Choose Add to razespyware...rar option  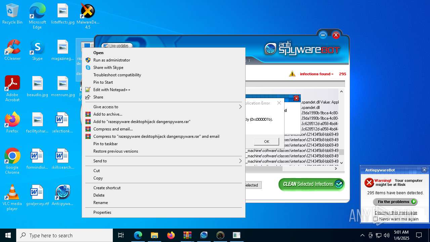[163, 122]
